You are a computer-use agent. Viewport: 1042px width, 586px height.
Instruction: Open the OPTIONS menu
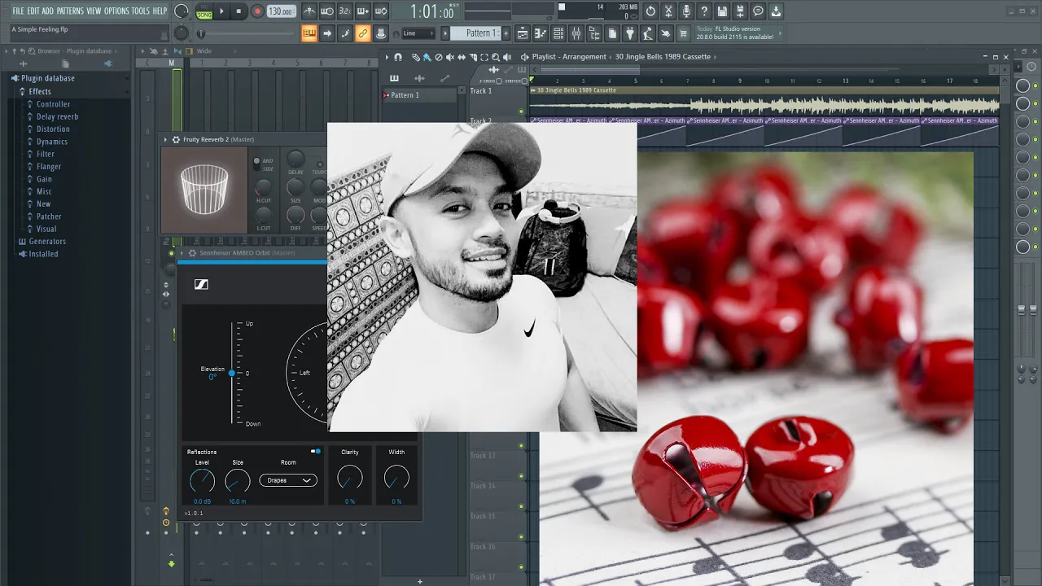click(116, 11)
